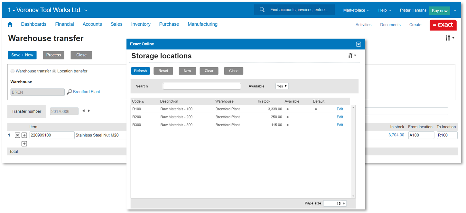Expand the Marketplace menu
The height and width of the screenshot is (213, 466).
356,10
